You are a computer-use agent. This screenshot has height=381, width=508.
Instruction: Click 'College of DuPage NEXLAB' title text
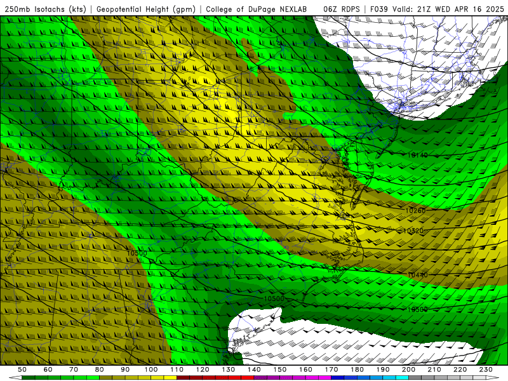click(x=257, y=9)
